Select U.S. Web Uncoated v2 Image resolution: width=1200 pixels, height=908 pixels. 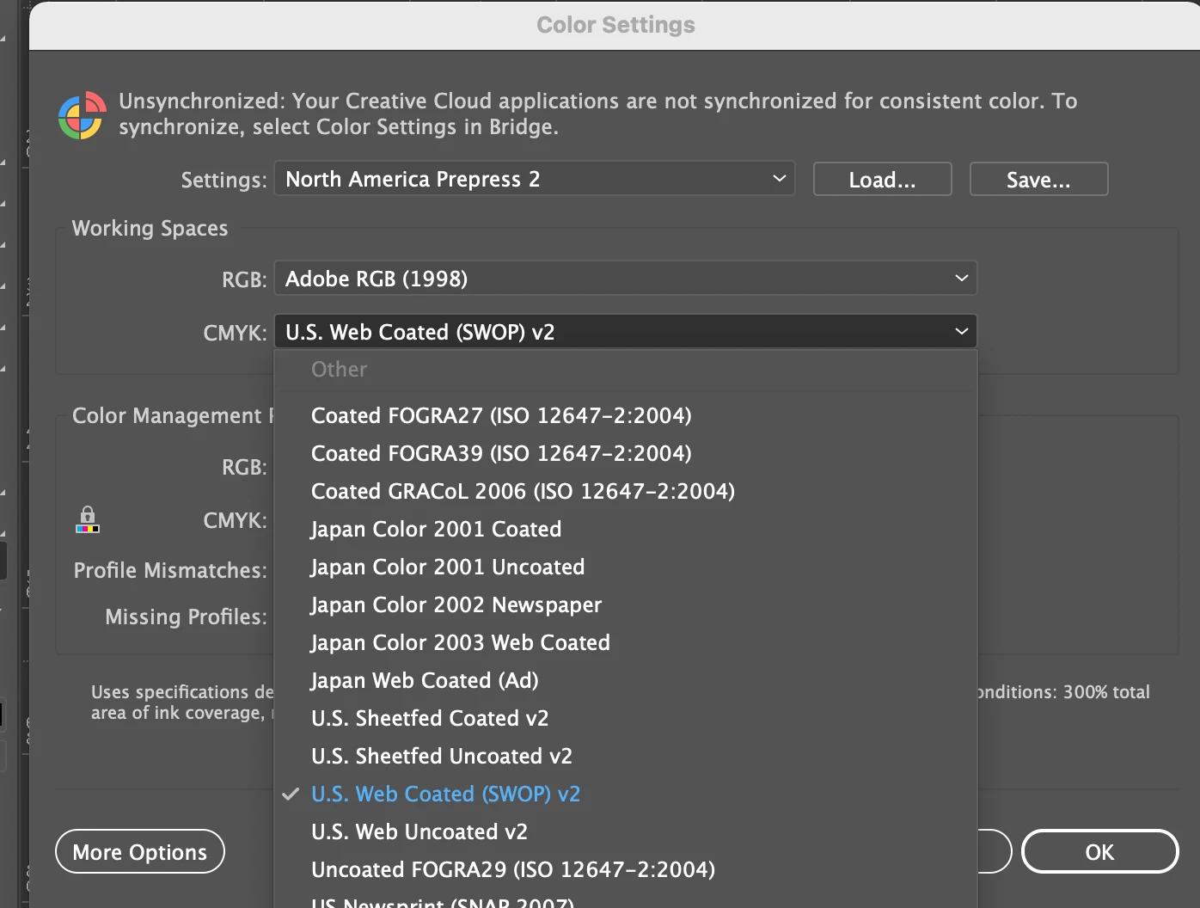(x=626, y=831)
